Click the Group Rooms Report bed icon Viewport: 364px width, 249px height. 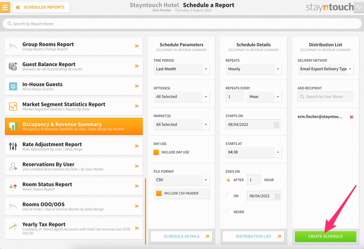pos(13,46)
